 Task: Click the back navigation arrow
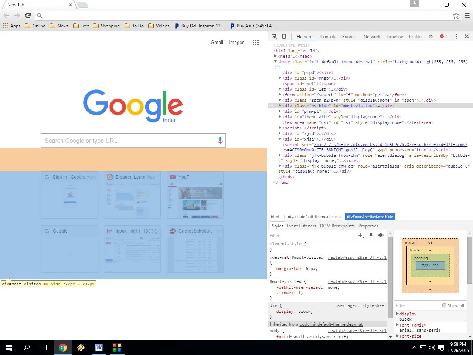point(6,16)
